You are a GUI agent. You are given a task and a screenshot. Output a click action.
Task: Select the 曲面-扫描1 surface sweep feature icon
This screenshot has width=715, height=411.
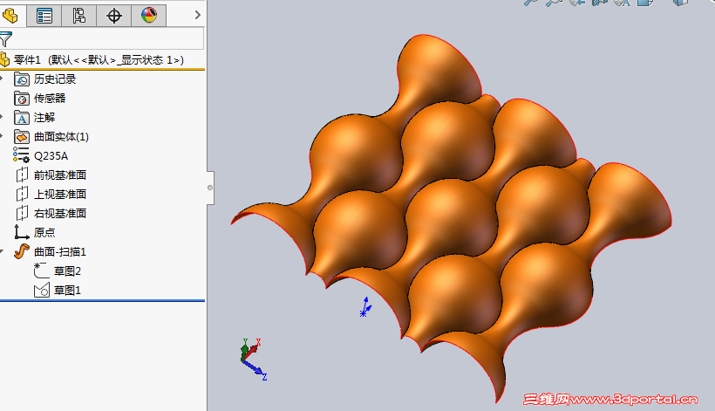click(22, 251)
